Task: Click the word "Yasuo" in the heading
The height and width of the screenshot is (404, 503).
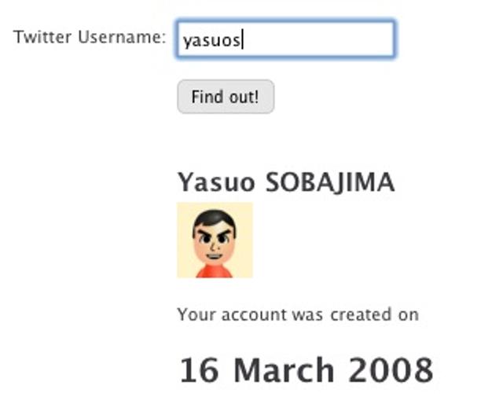Action: click(216, 182)
